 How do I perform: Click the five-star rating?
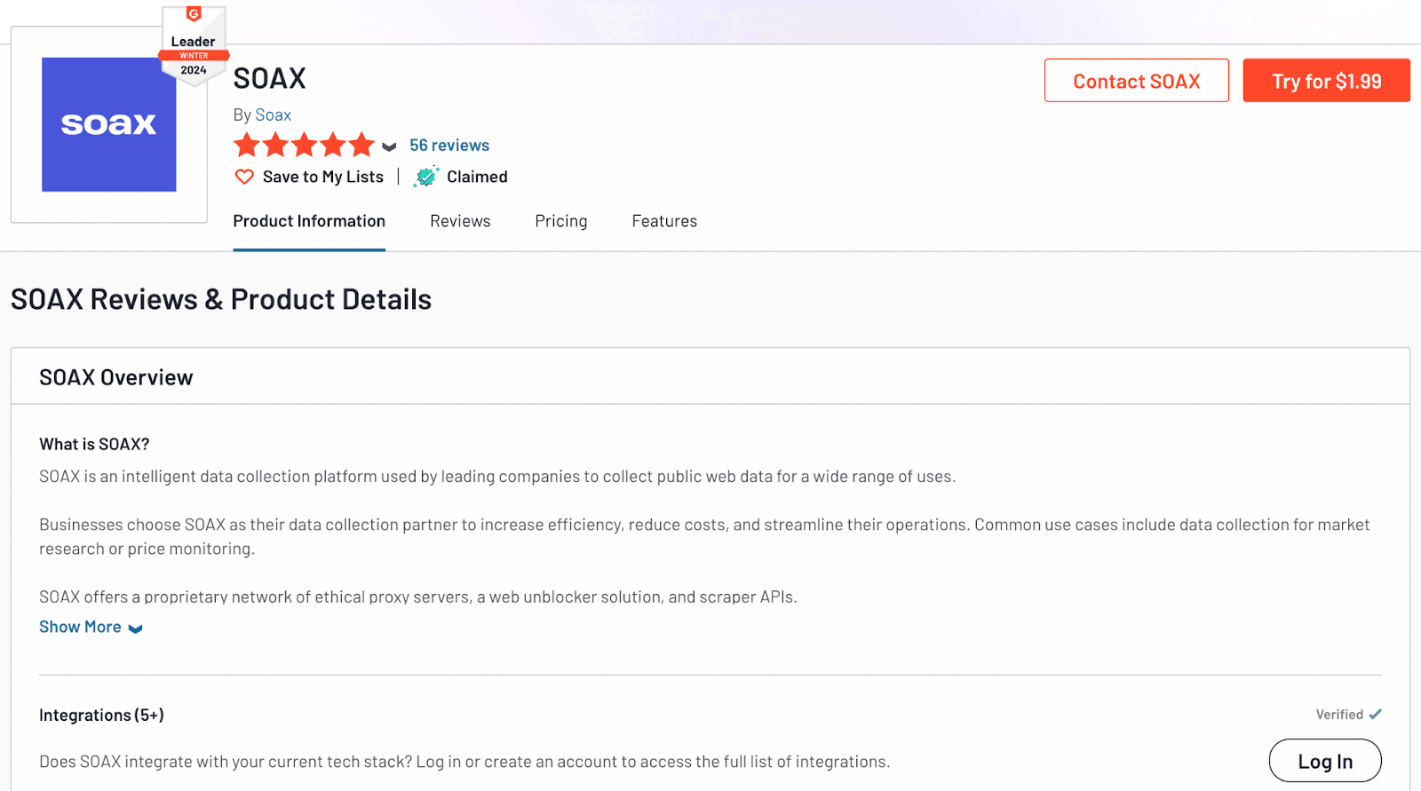coord(304,145)
